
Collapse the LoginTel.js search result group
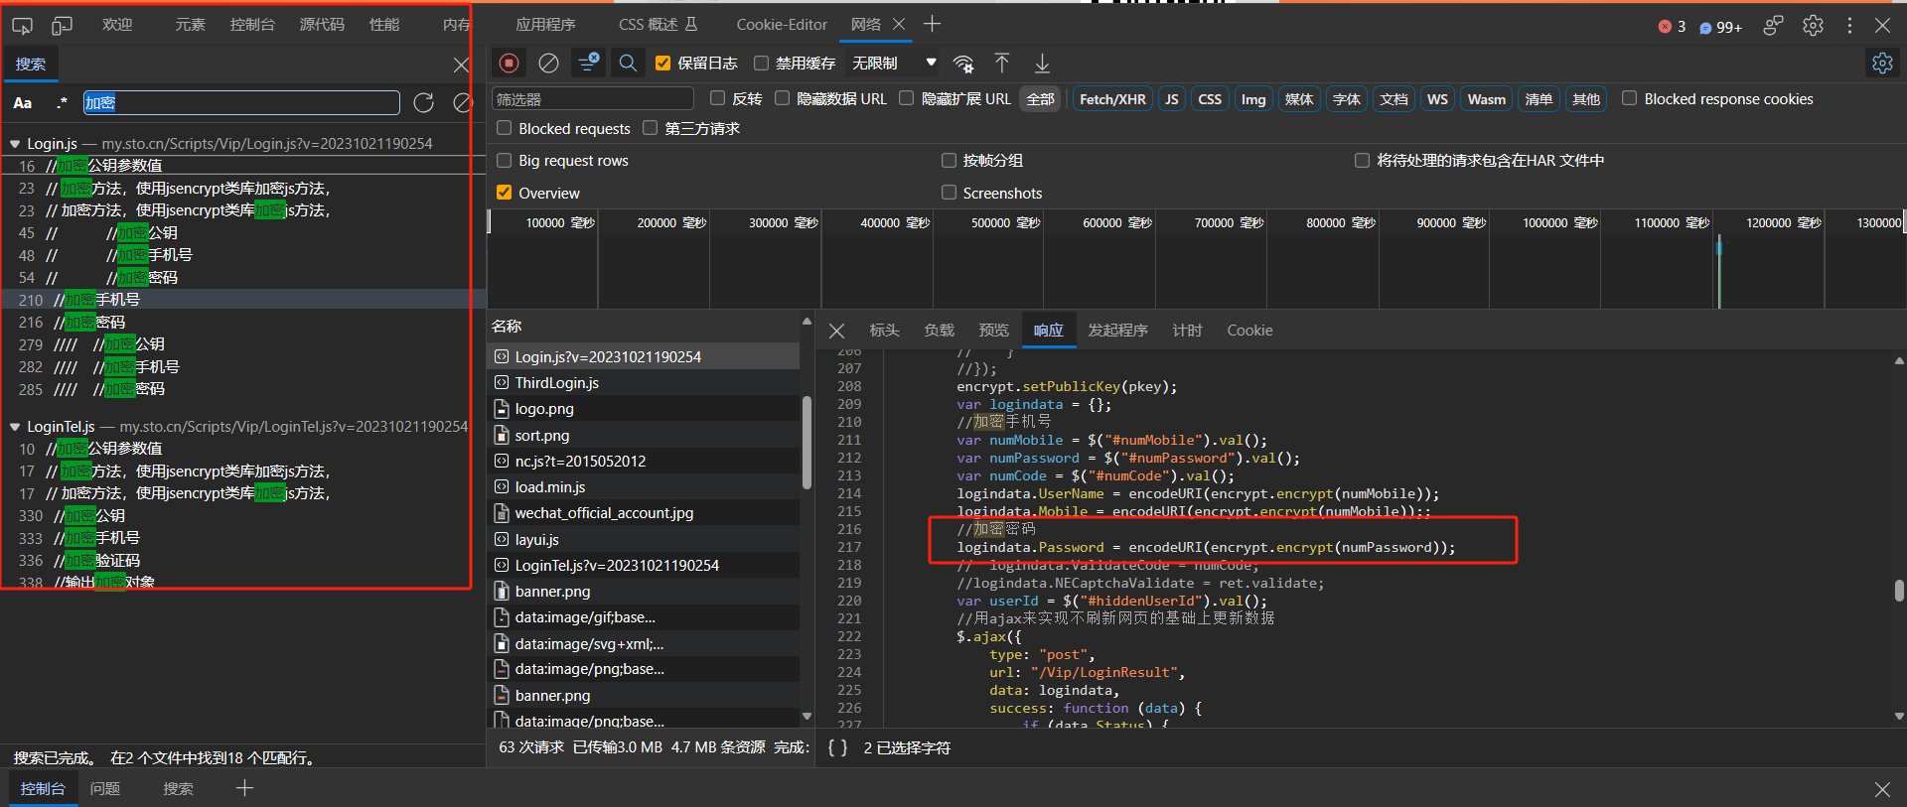click(15, 427)
